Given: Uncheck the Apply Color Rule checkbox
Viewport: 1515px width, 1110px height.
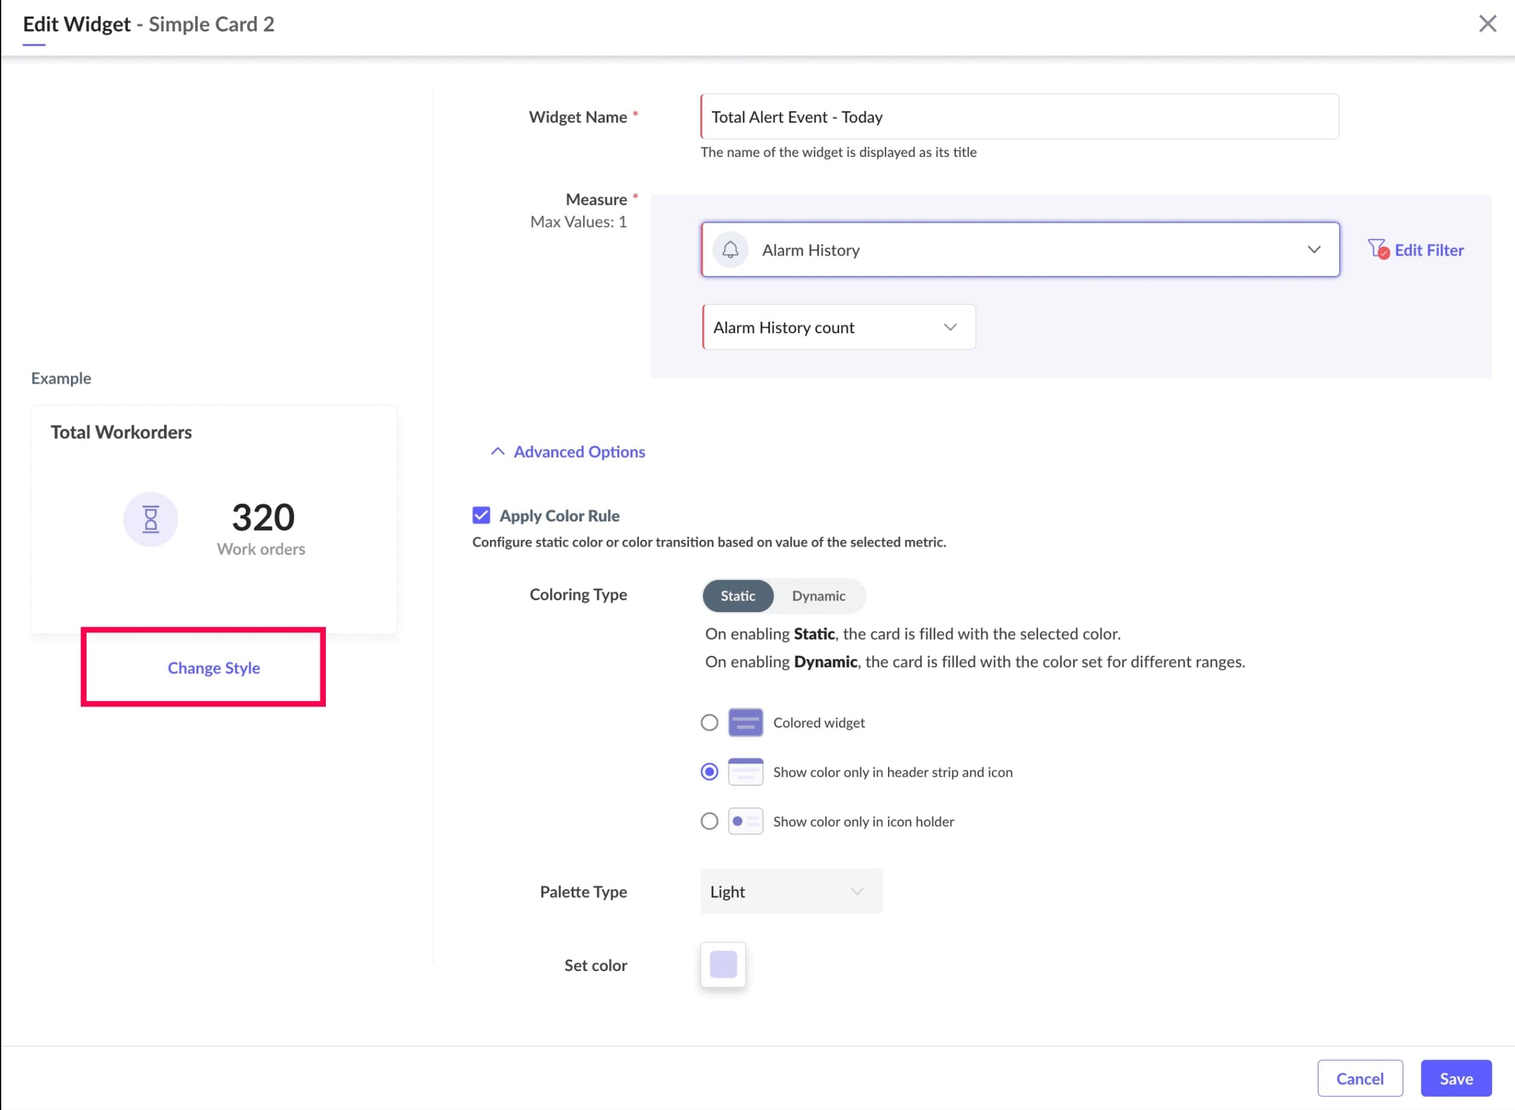Looking at the screenshot, I should click(481, 516).
